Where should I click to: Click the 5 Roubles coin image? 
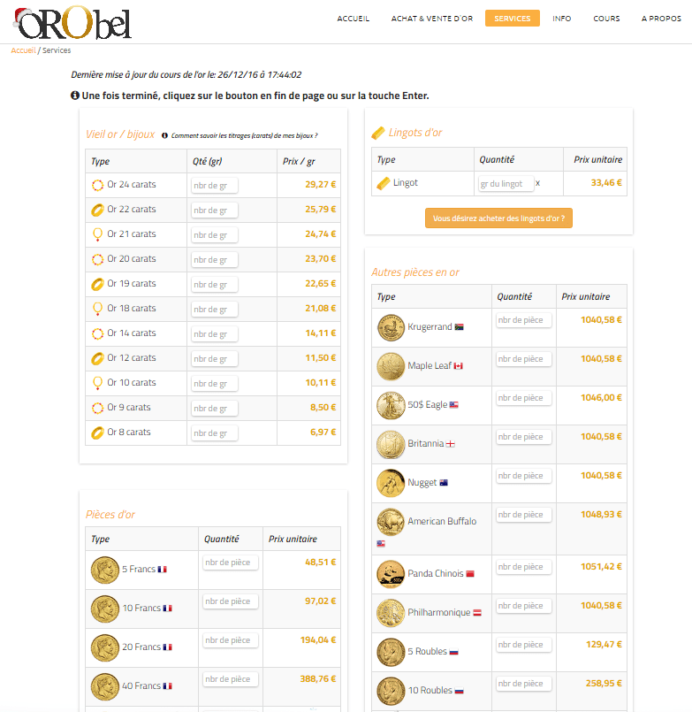pyautogui.click(x=391, y=652)
